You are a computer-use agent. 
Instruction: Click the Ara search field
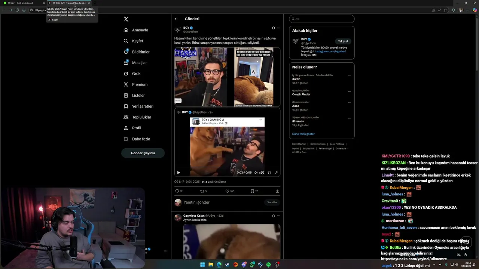coord(322,19)
